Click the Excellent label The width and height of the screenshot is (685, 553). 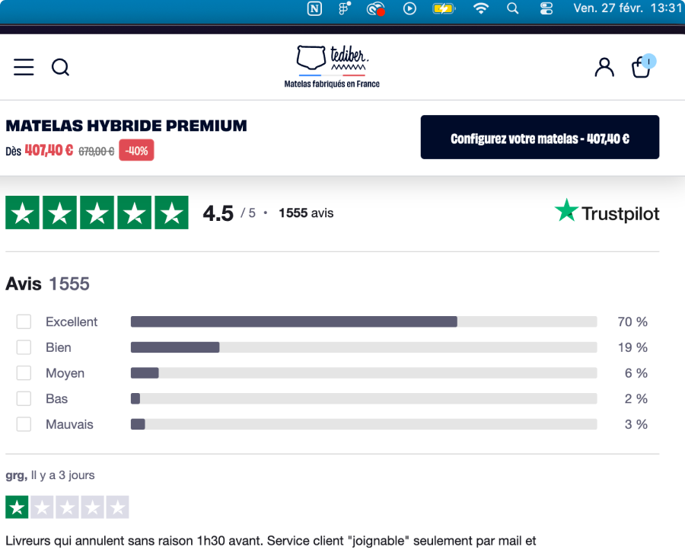click(x=72, y=321)
